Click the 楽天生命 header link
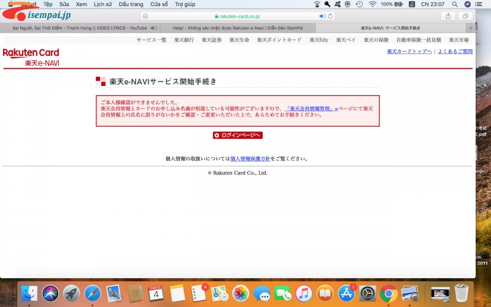Screen dimensions: 491x307 click(x=239, y=40)
